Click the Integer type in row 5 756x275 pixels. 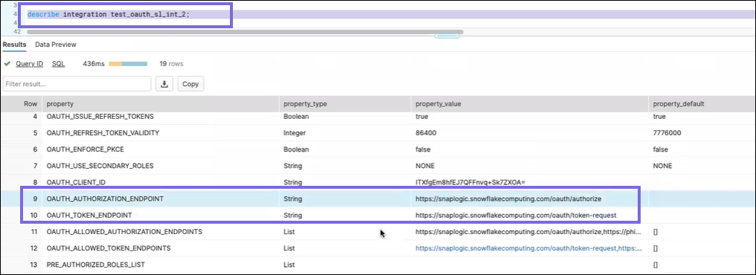295,133
